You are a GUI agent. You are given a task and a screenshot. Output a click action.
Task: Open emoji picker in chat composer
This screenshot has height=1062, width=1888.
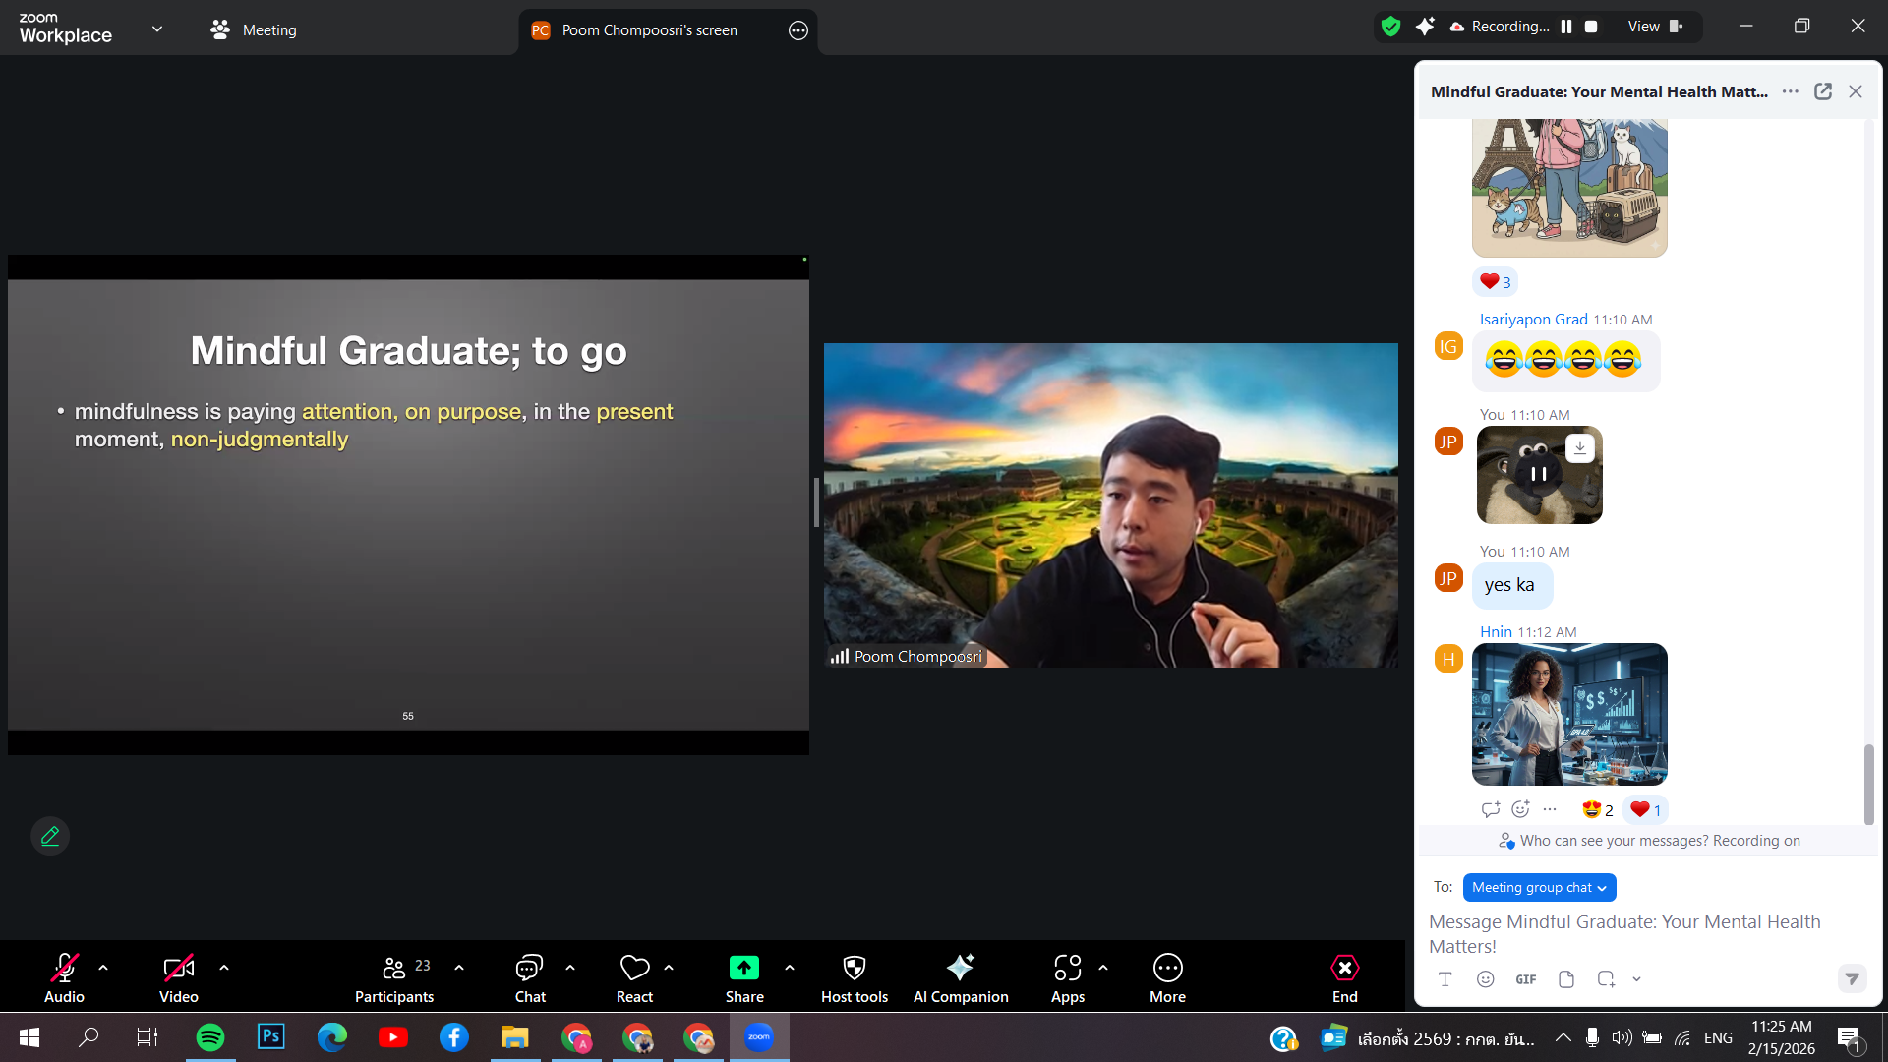(1485, 979)
